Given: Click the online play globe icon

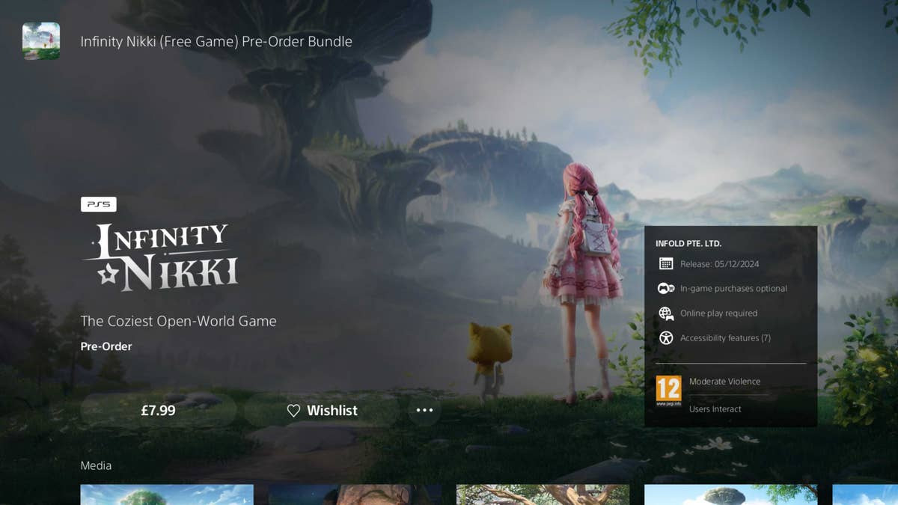Looking at the screenshot, I should [666, 313].
